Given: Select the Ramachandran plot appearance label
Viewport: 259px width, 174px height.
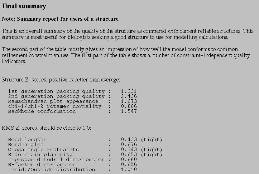Looking at the screenshot, I should coord(53,101).
